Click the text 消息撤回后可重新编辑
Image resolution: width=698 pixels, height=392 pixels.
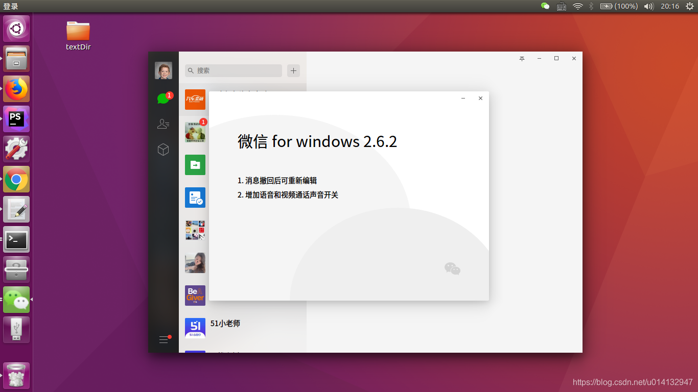point(281,181)
